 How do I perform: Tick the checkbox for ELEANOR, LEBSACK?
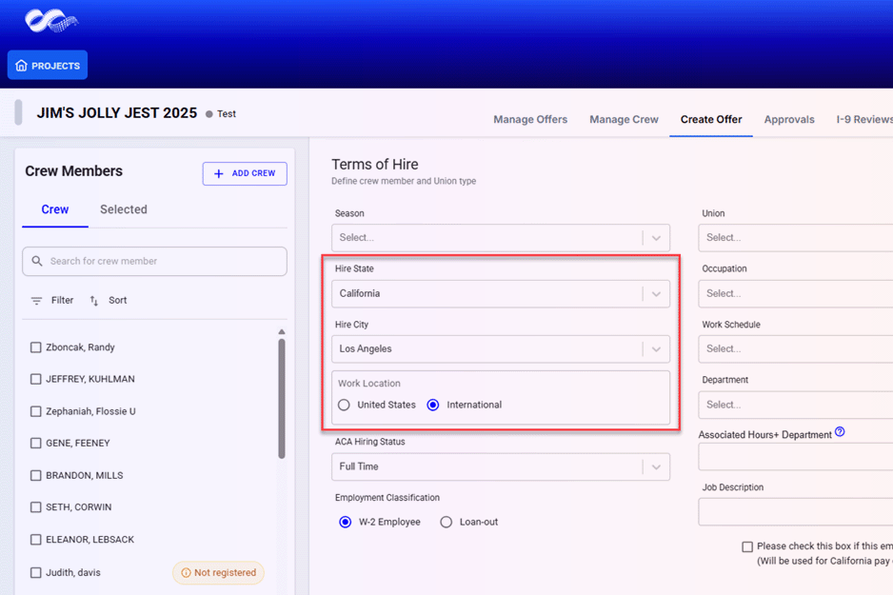click(x=36, y=540)
